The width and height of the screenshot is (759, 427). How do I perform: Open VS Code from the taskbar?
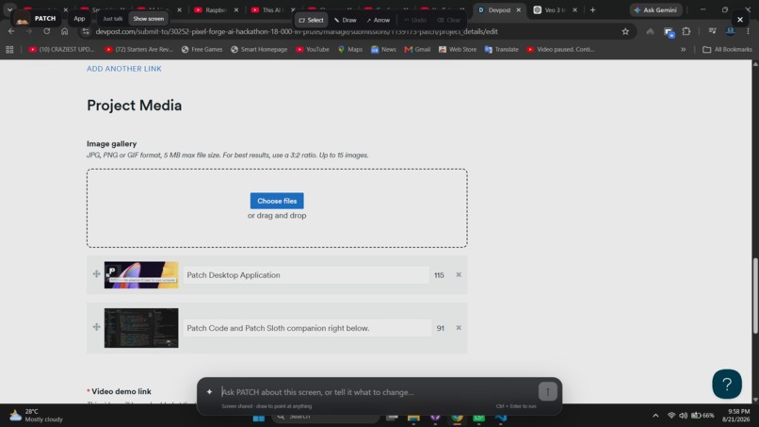501,417
